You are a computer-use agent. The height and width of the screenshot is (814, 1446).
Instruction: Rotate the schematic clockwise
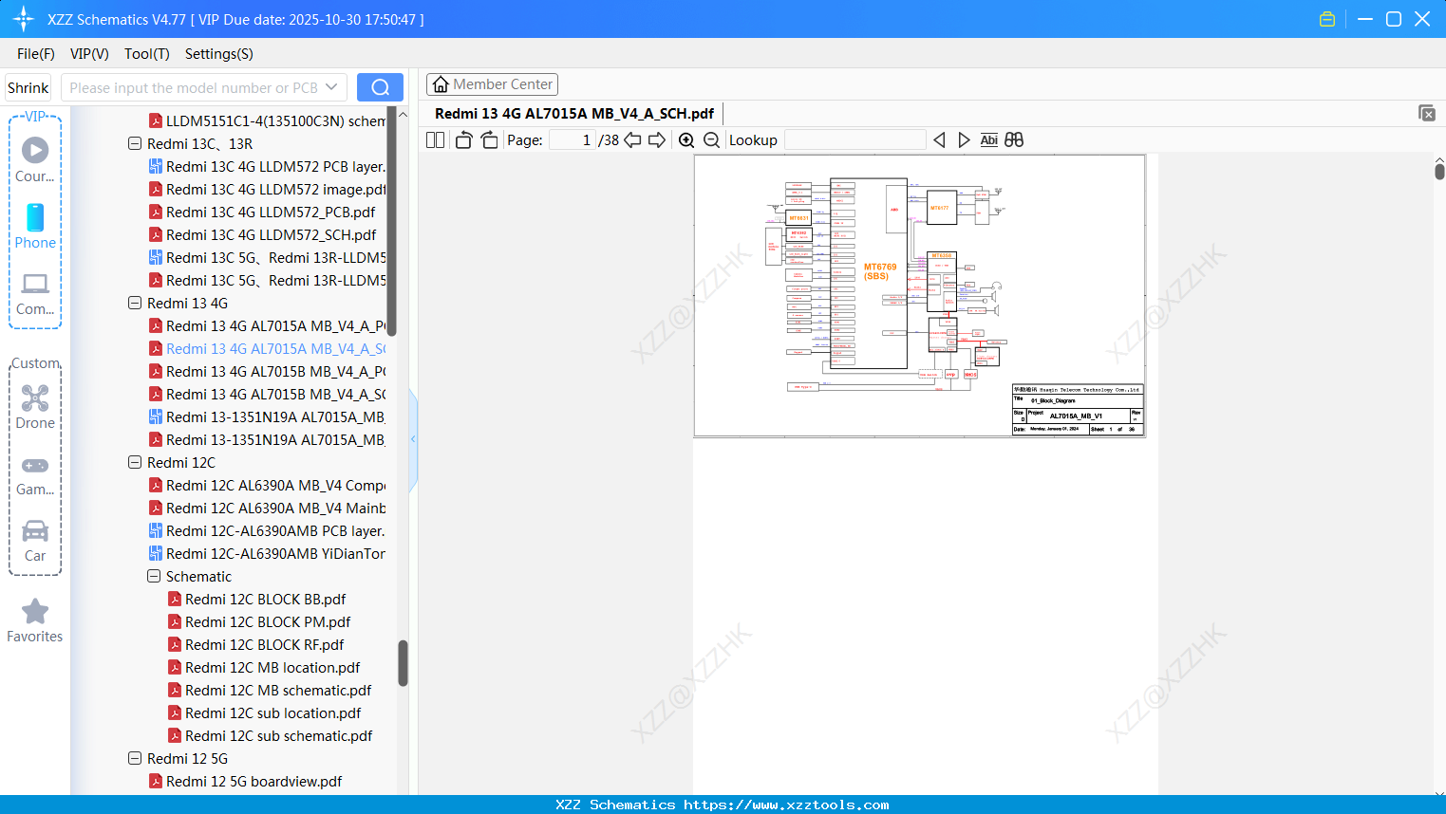pyautogui.click(x=488, y=139)
